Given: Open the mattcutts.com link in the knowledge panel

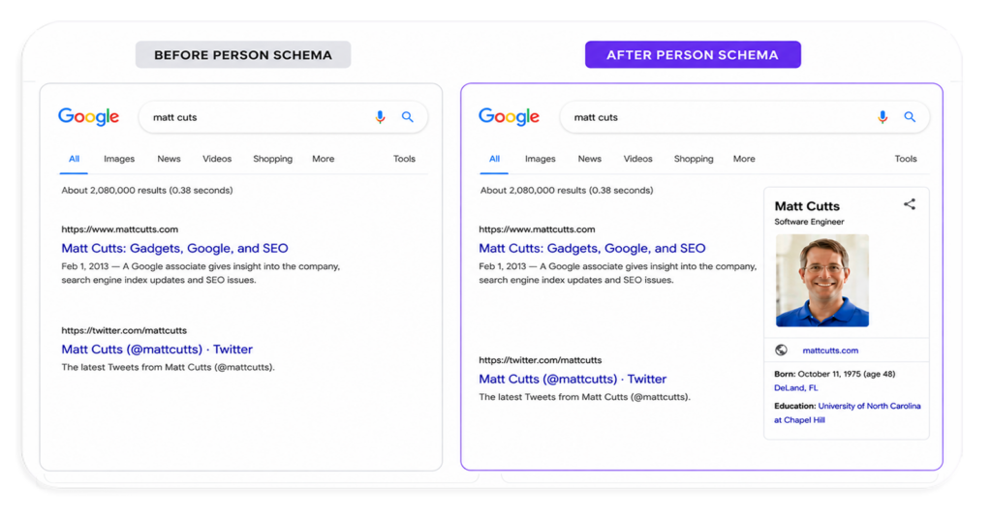Looking at the screenshot, I should coord(830,351).
